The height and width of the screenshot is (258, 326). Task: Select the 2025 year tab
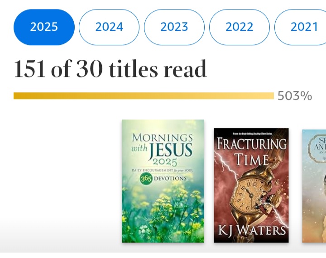point(44,27)
